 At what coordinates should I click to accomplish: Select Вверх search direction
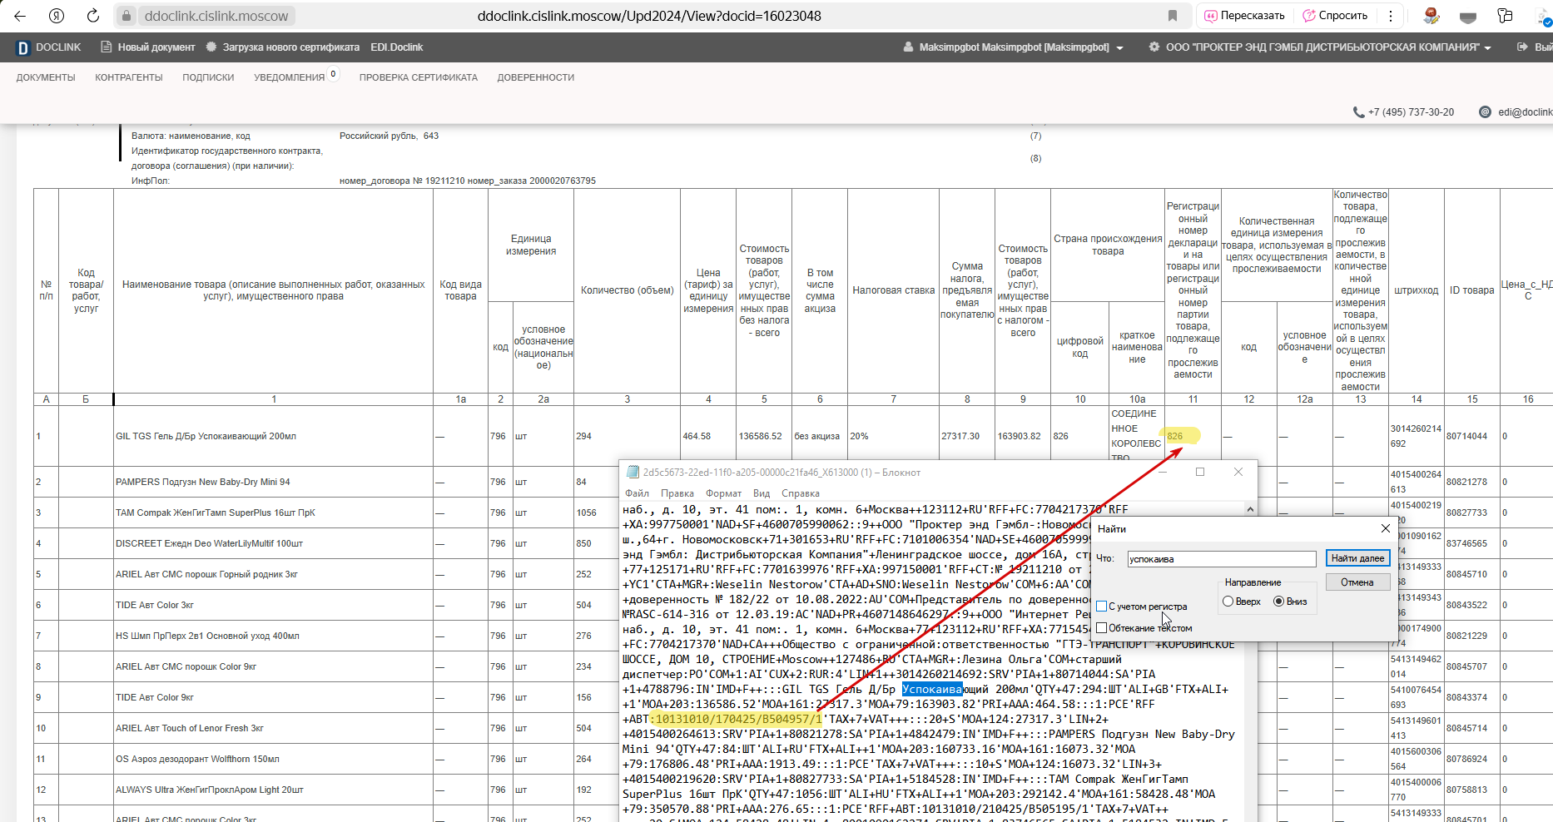[x=1228, y=602]
